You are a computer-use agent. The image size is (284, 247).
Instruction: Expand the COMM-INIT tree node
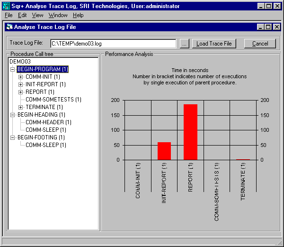pos(20,77)
